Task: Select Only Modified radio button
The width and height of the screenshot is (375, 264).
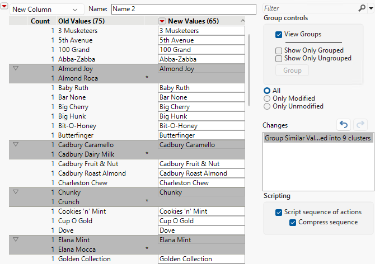Action: pos(267,98)
